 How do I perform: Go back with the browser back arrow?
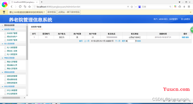coord(12,7)
